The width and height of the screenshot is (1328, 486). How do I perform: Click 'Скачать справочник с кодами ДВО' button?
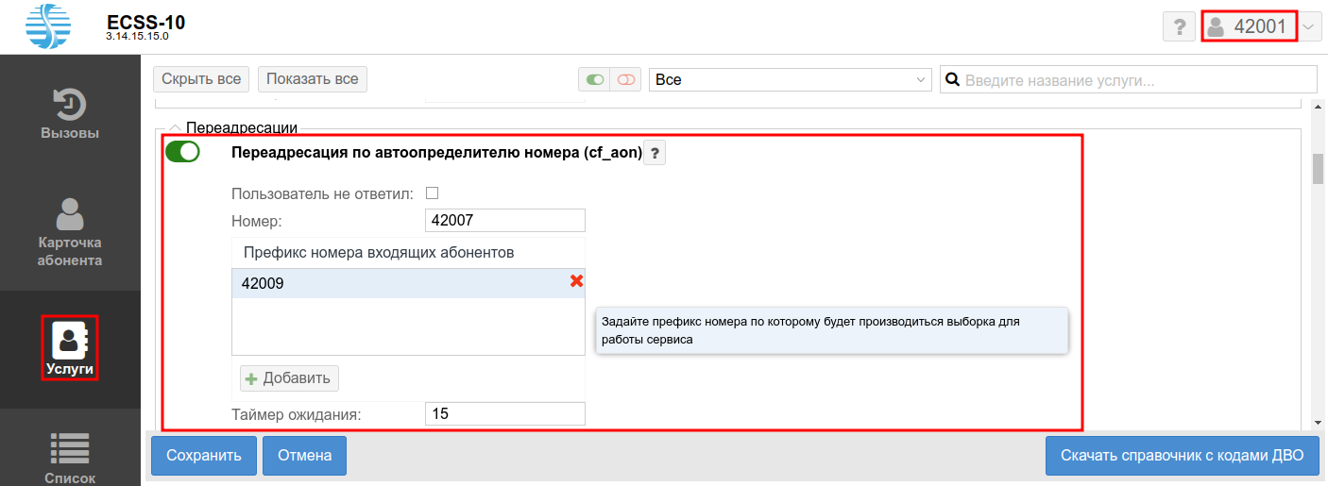click(1182, 456)
